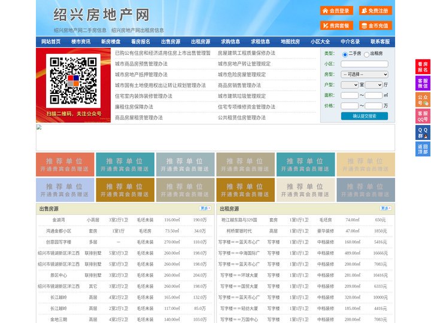The height and width of the screenshot is (323, 431).
Task: Open the 贵宾套餐 button
Action: click(336, 26)
